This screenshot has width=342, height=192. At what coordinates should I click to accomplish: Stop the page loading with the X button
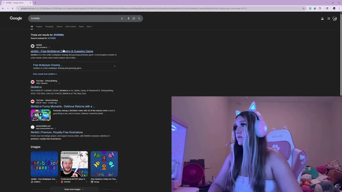pos(12,8)
